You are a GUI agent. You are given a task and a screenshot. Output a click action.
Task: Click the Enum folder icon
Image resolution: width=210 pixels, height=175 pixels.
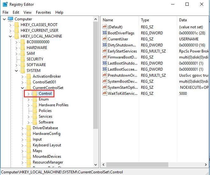35,99
